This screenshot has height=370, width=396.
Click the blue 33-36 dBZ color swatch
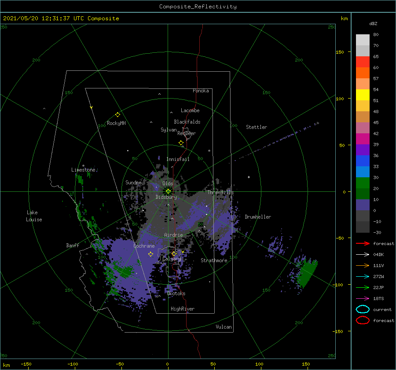point(363,161)
